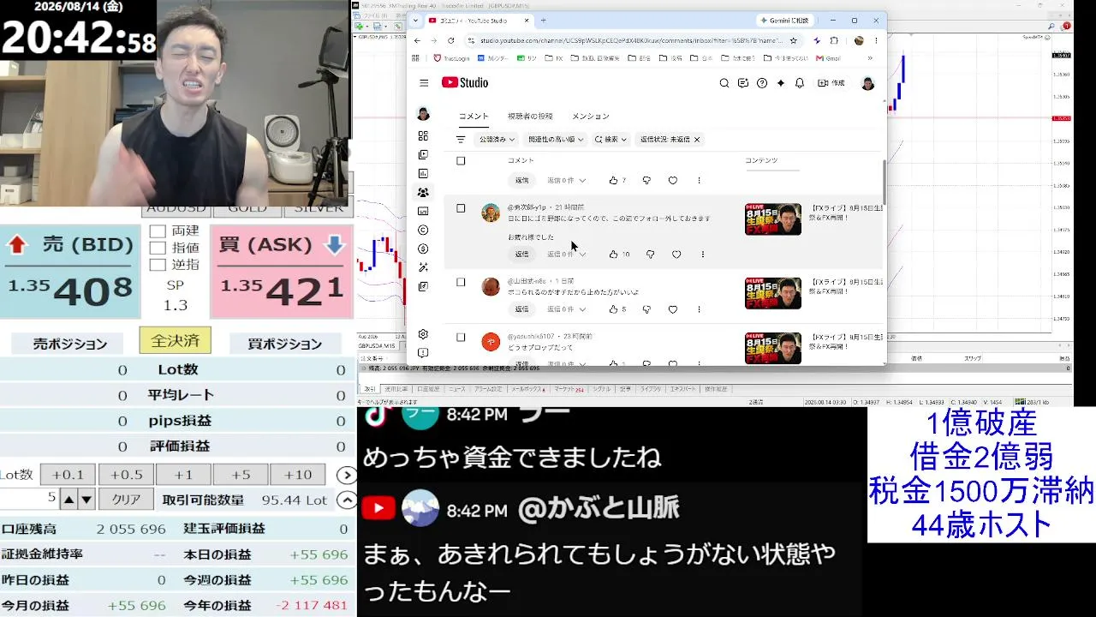Switch to the メンション tab

click(591, 117)
